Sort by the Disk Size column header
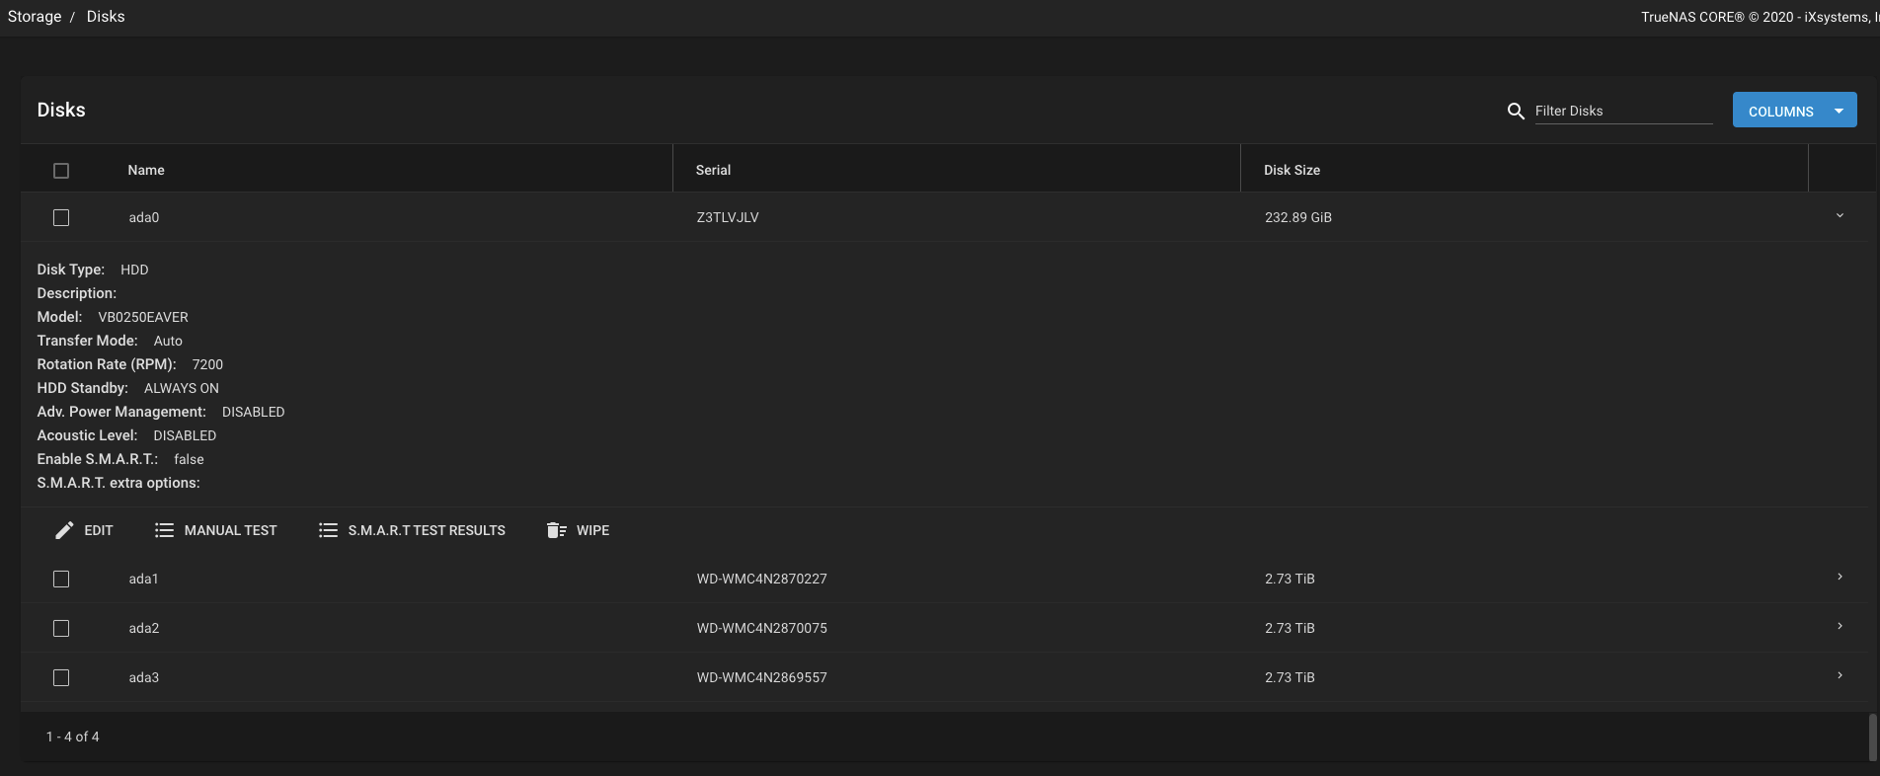The image size is (1880, 776). pos(1292,170)
